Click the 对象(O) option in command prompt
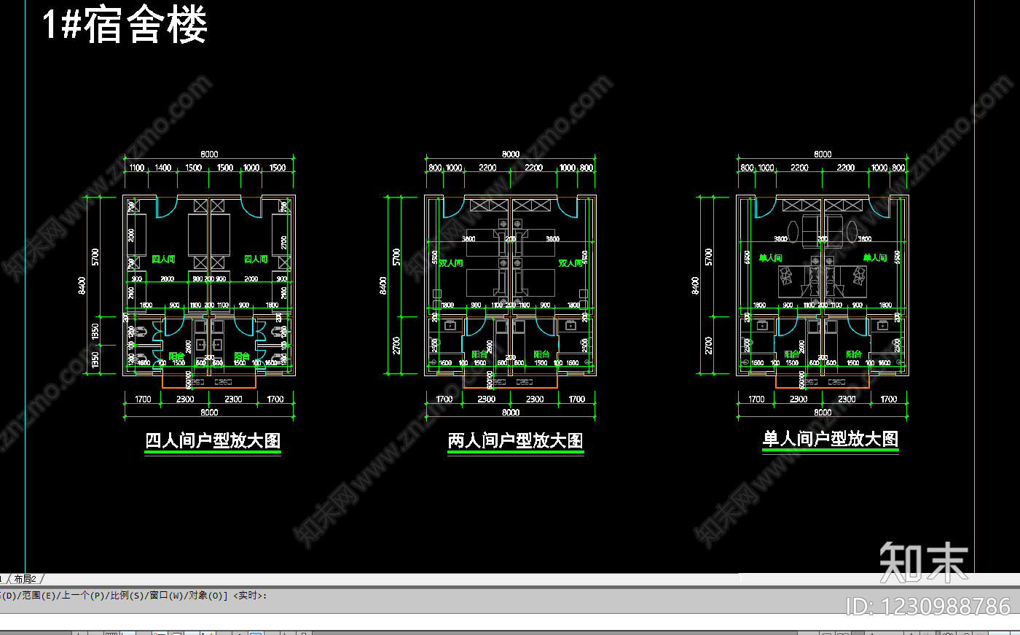 point(208,596)
